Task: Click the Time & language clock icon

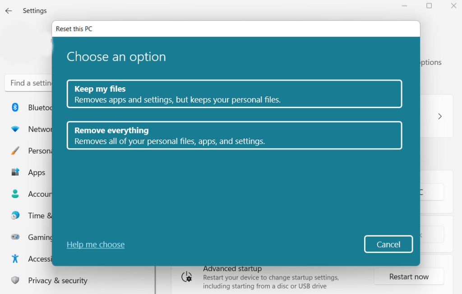Action: [x=14, y=215]
